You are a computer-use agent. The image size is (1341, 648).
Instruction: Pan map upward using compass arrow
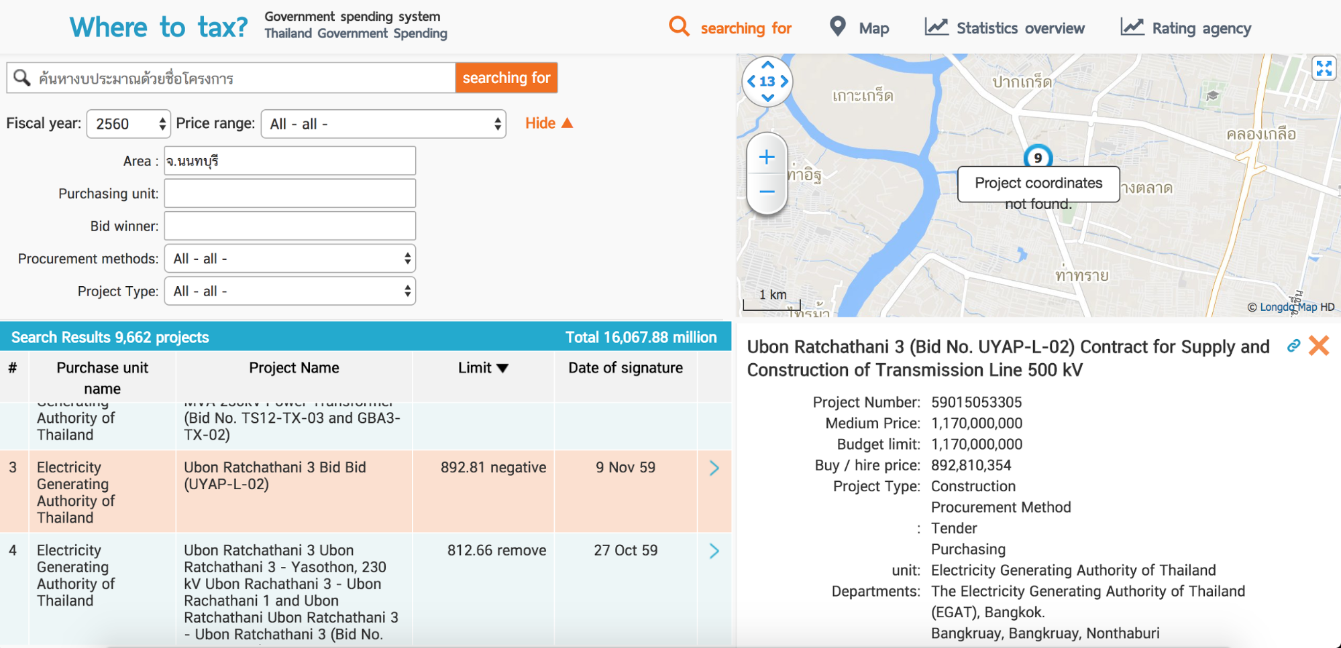point(767,65)
